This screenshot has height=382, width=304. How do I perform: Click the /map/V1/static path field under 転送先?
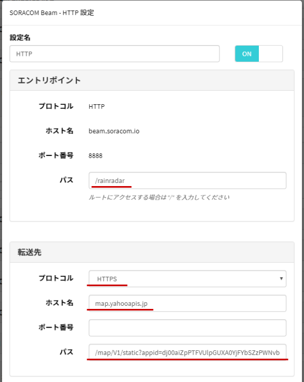point(187,352)
